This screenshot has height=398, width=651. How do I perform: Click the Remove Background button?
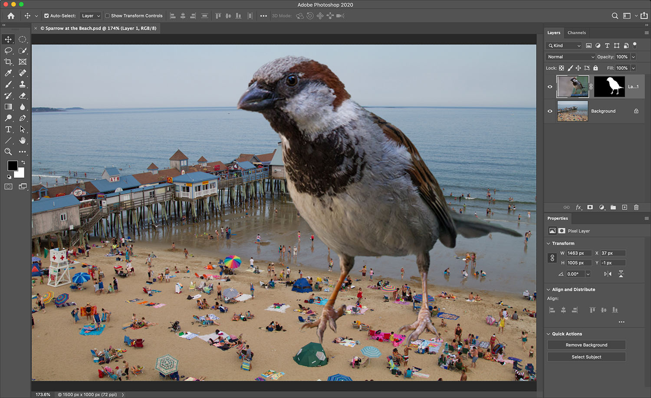coord(586,345)
